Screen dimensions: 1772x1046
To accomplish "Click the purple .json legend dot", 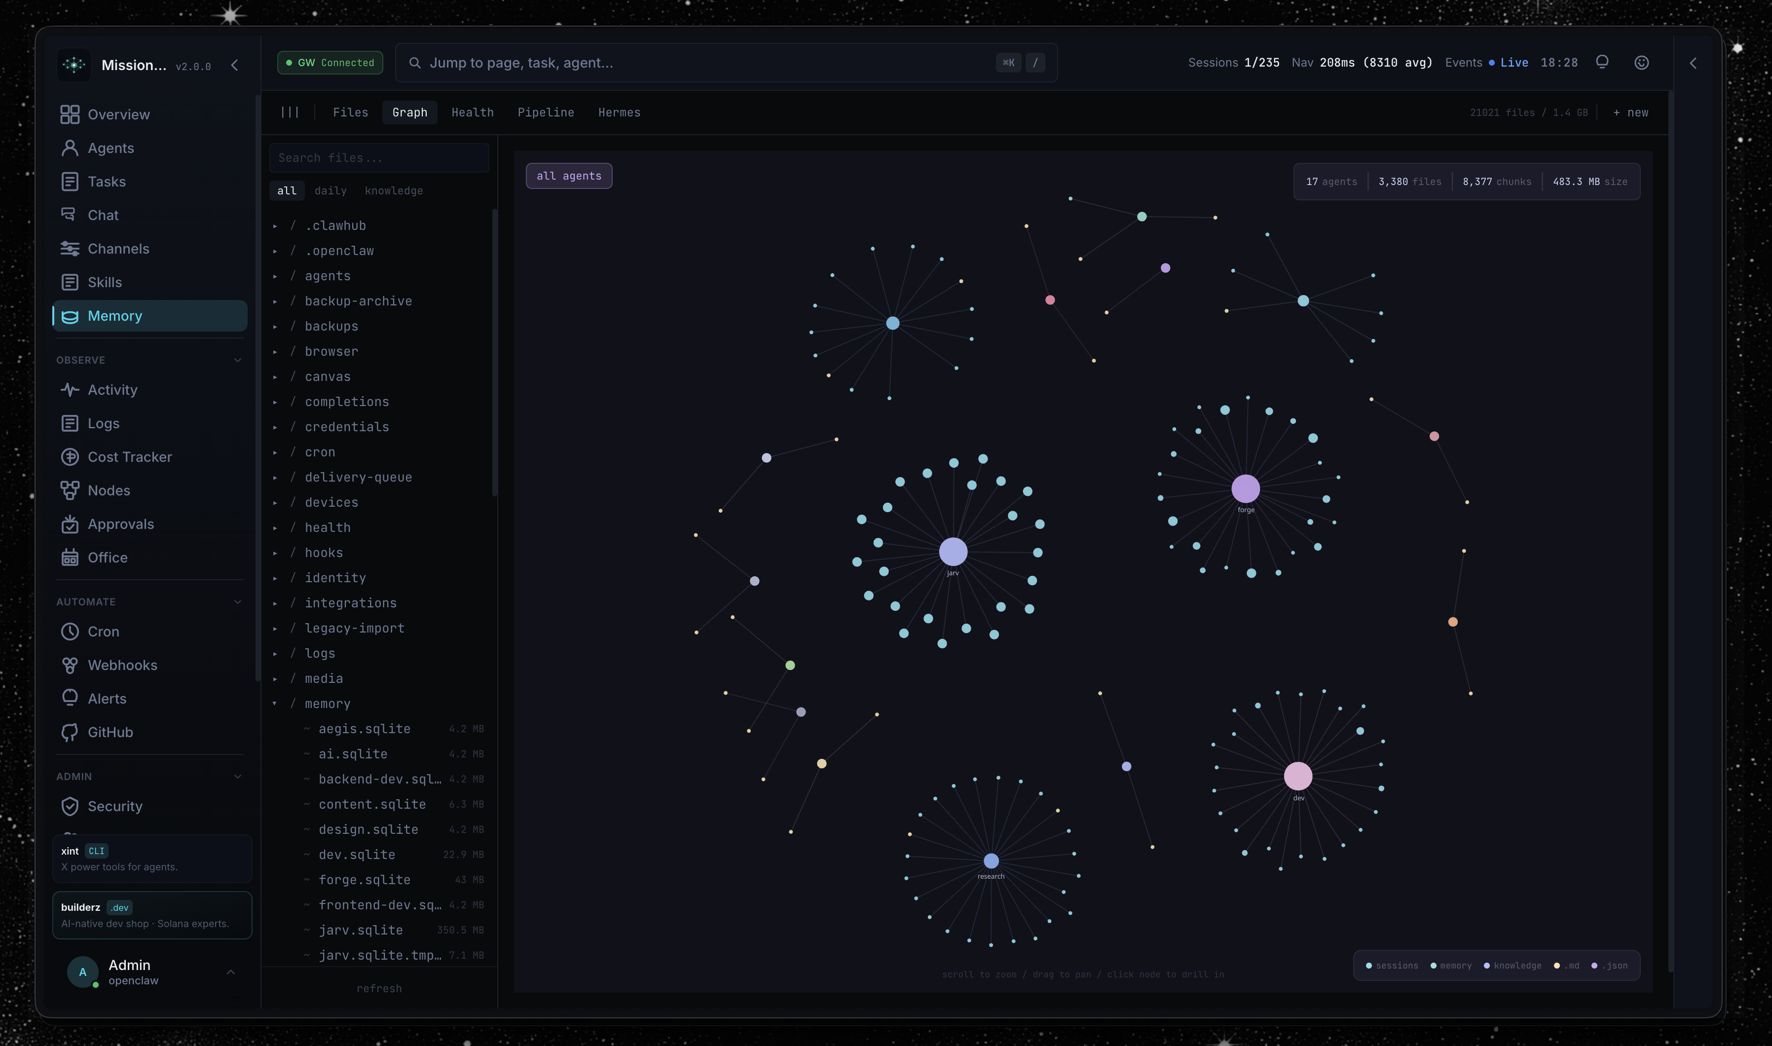I will tap(1594, 966).
